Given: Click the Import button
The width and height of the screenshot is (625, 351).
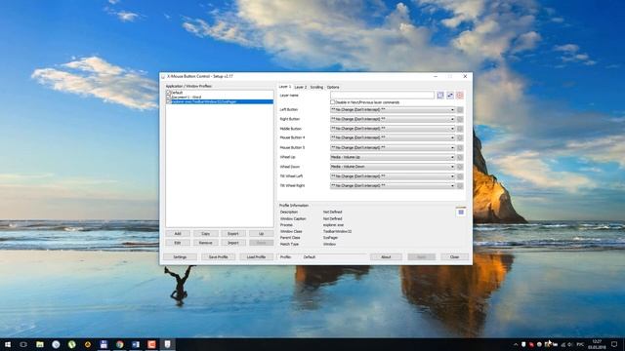Looking at the screenshot, I should [x=233, y=243].
